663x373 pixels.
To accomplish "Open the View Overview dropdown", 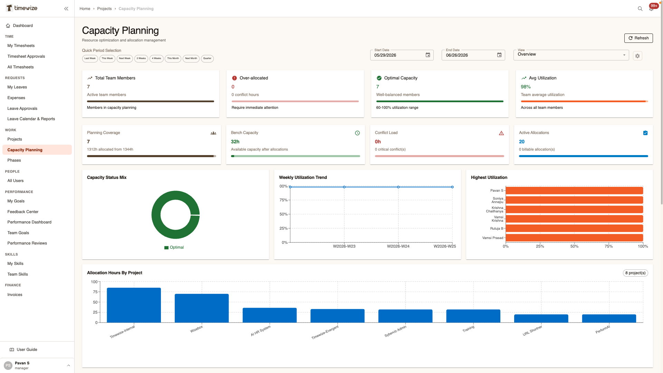I will coord(571,55).
